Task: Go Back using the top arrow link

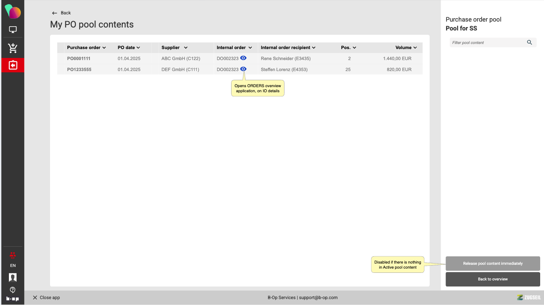Action: coord(61,13)
